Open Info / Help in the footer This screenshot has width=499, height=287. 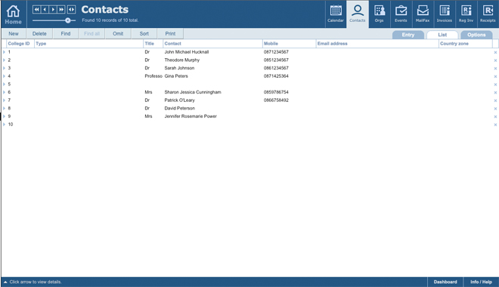point(481,282)
